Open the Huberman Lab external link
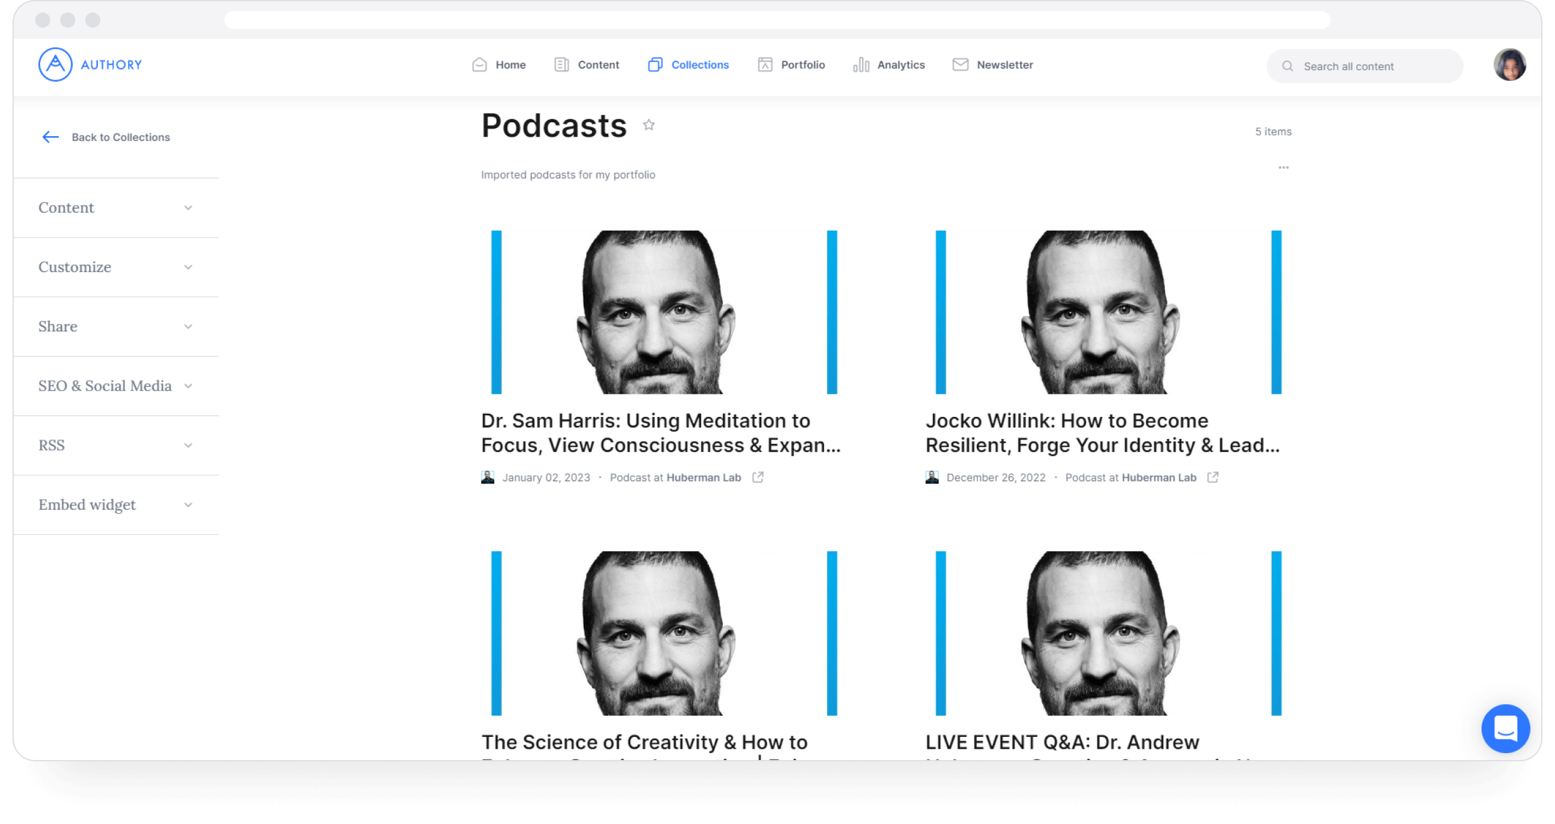The width and height of the screenshot is (1555, 824). tap(757, 477)
